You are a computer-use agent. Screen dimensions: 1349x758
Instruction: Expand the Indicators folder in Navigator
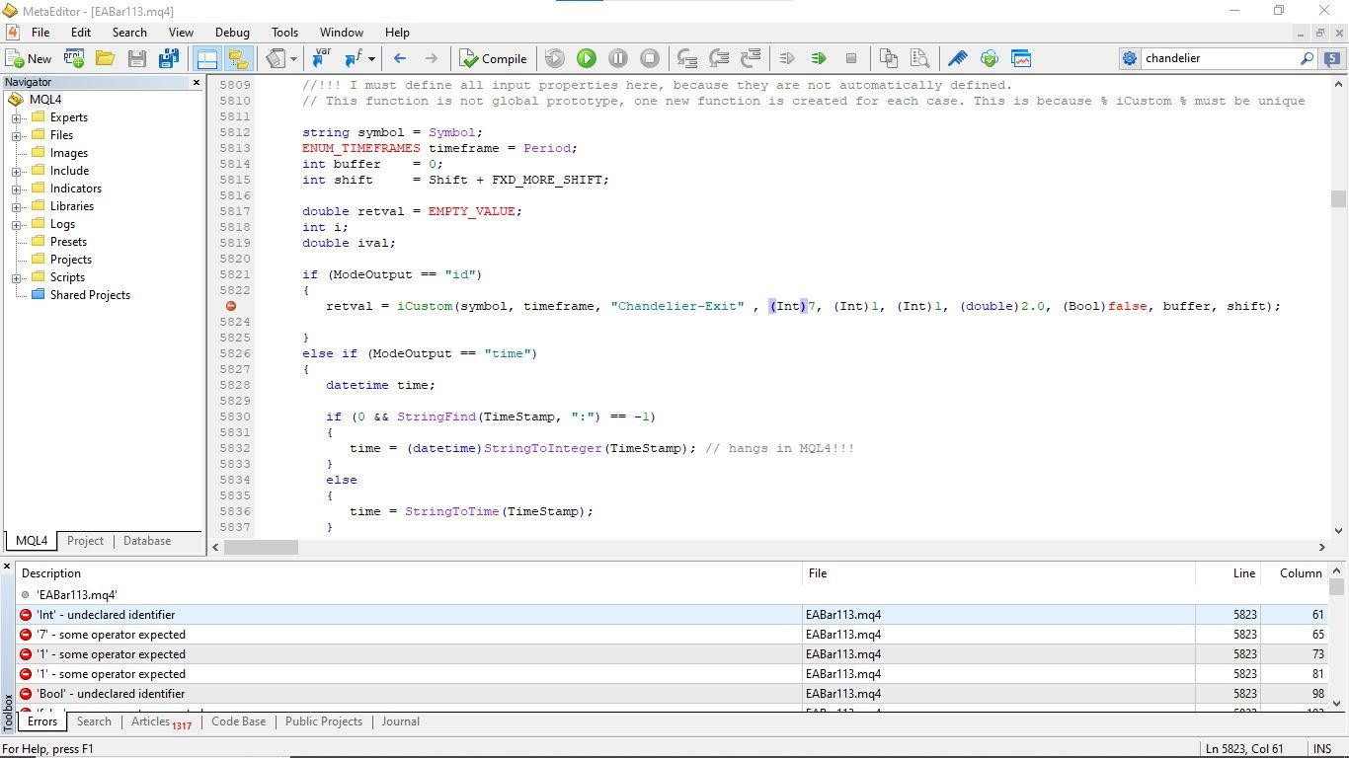point(17,189)
